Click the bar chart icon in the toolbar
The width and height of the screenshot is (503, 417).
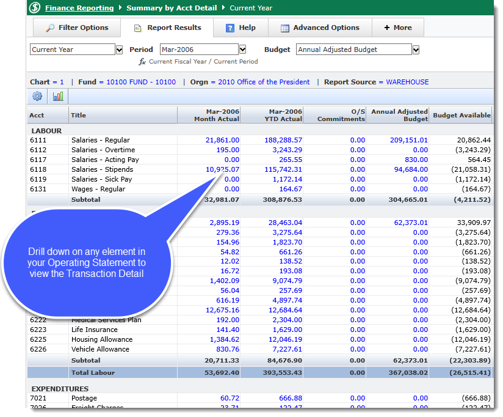coord(58,96)
